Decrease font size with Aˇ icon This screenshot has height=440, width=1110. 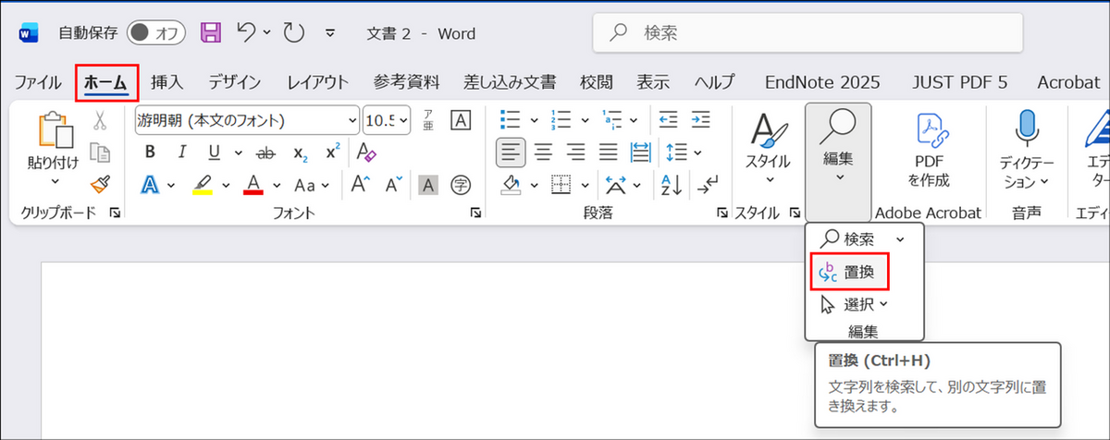pos(394,185)
